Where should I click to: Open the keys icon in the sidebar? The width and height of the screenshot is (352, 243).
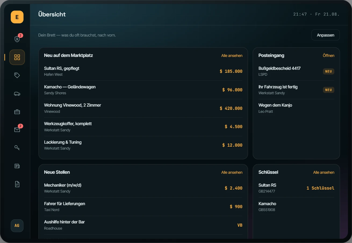click(x=17, y=148)
